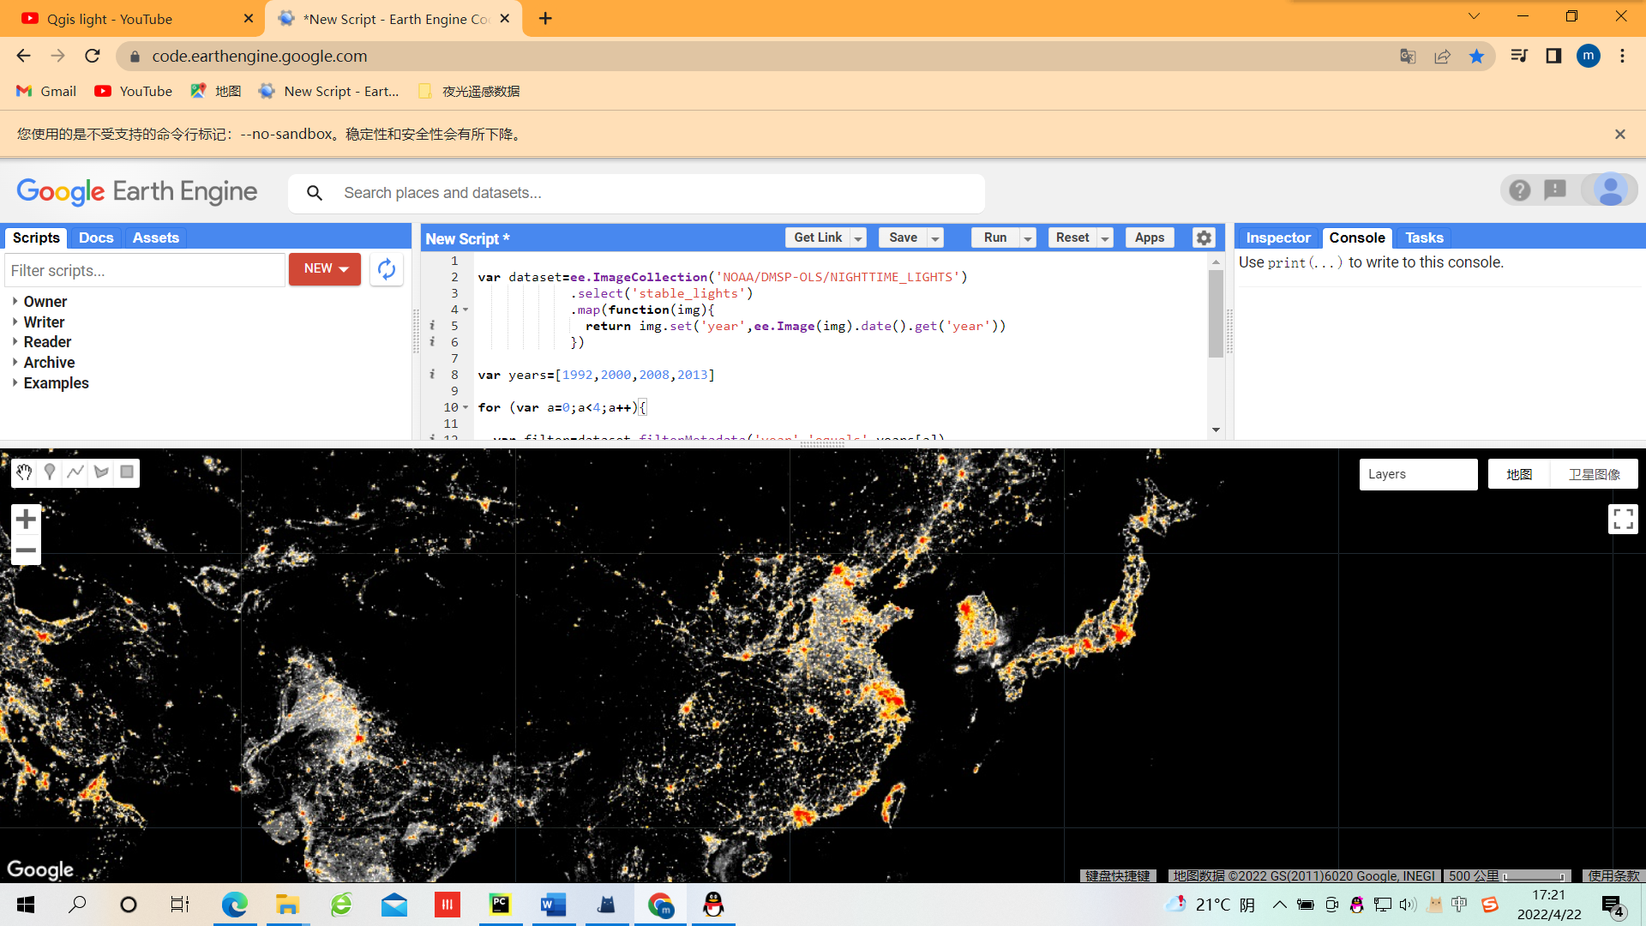
Task: Open the code editor settings gear
Action: tap(1204, 238)
